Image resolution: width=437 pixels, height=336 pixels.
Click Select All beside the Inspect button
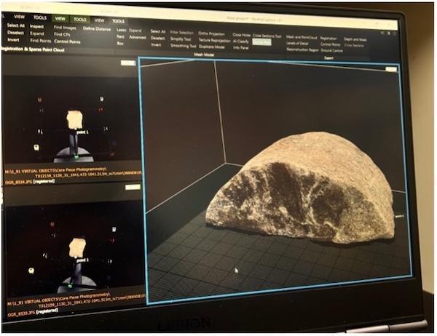pos(16,25)
